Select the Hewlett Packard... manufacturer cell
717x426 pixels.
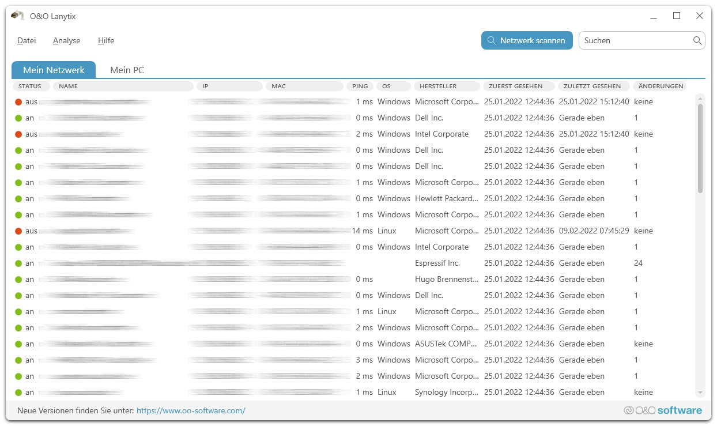pos(447,199)
